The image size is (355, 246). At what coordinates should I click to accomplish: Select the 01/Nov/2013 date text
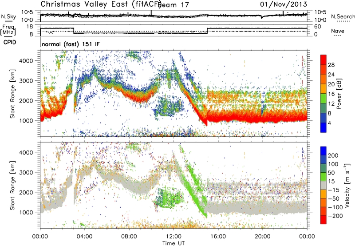[x=284, y=4]
